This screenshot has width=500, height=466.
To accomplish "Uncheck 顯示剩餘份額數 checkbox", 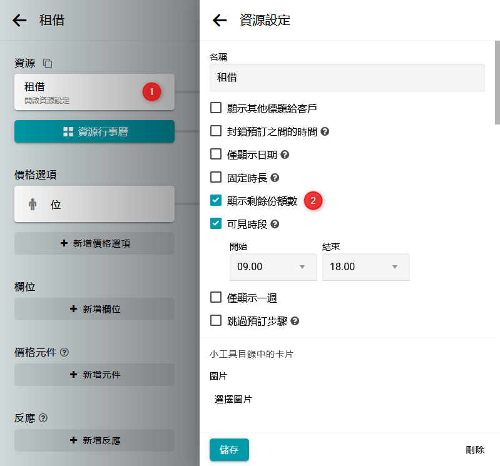I will pyautogui.click(x=216, y=200).
